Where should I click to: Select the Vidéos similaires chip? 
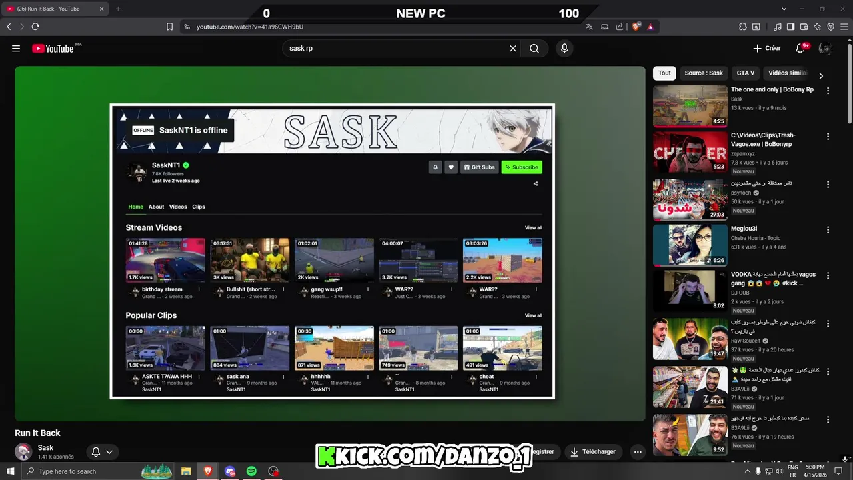788,73
